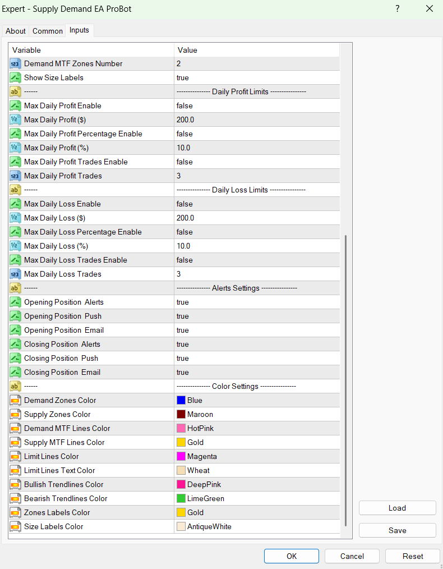Click the icon beside Opening Position Push
Screen dimensions: 443x569
click(x=16, y=316)
